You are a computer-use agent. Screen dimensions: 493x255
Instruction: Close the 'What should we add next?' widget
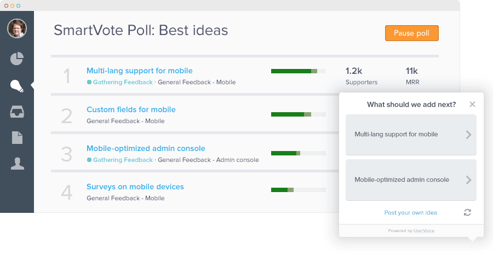[472, 105]
